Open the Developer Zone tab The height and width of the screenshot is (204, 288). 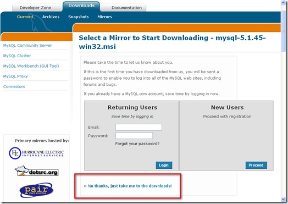[35, 8]
